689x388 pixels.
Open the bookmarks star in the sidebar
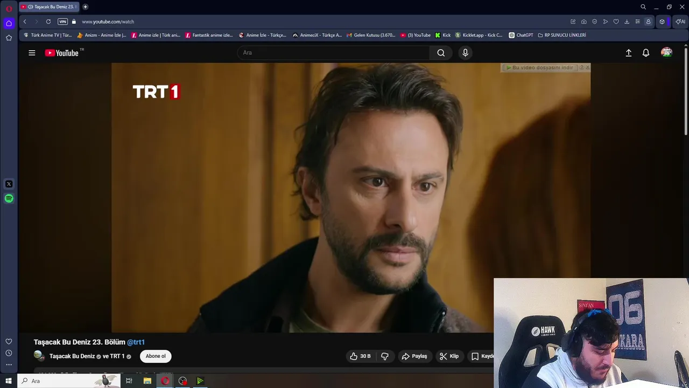pyautogui.click(x=9, y=38)
